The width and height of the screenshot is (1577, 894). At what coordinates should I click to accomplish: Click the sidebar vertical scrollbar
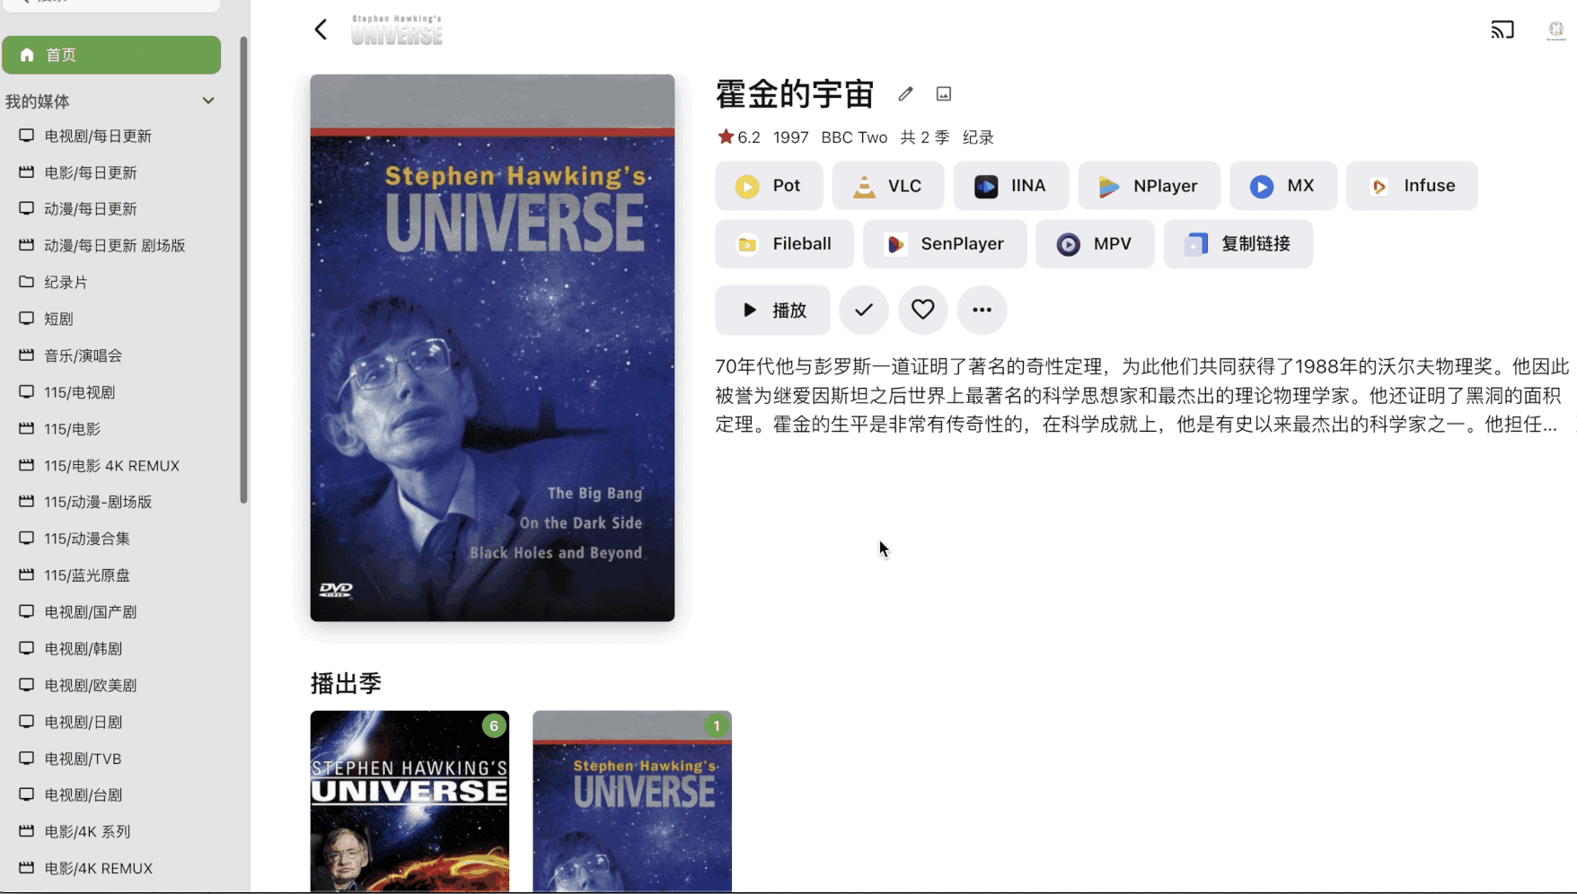(243, 269)
